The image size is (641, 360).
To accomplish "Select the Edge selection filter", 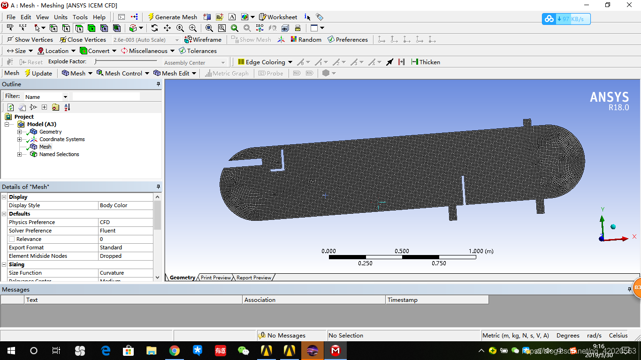I will click(x=66, y=28).
